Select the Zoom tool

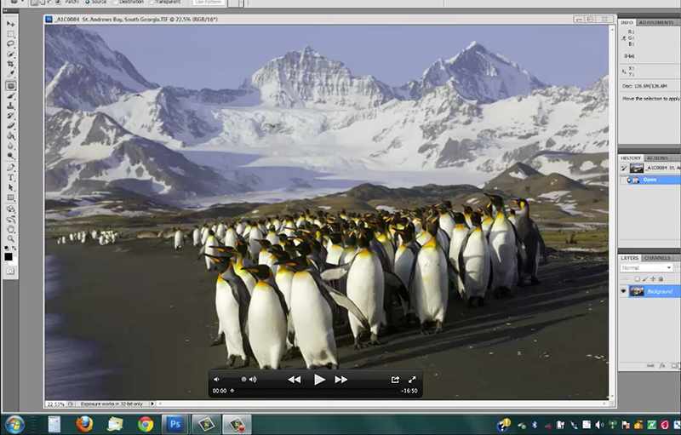pyautogui.click(x=11, y=239)
